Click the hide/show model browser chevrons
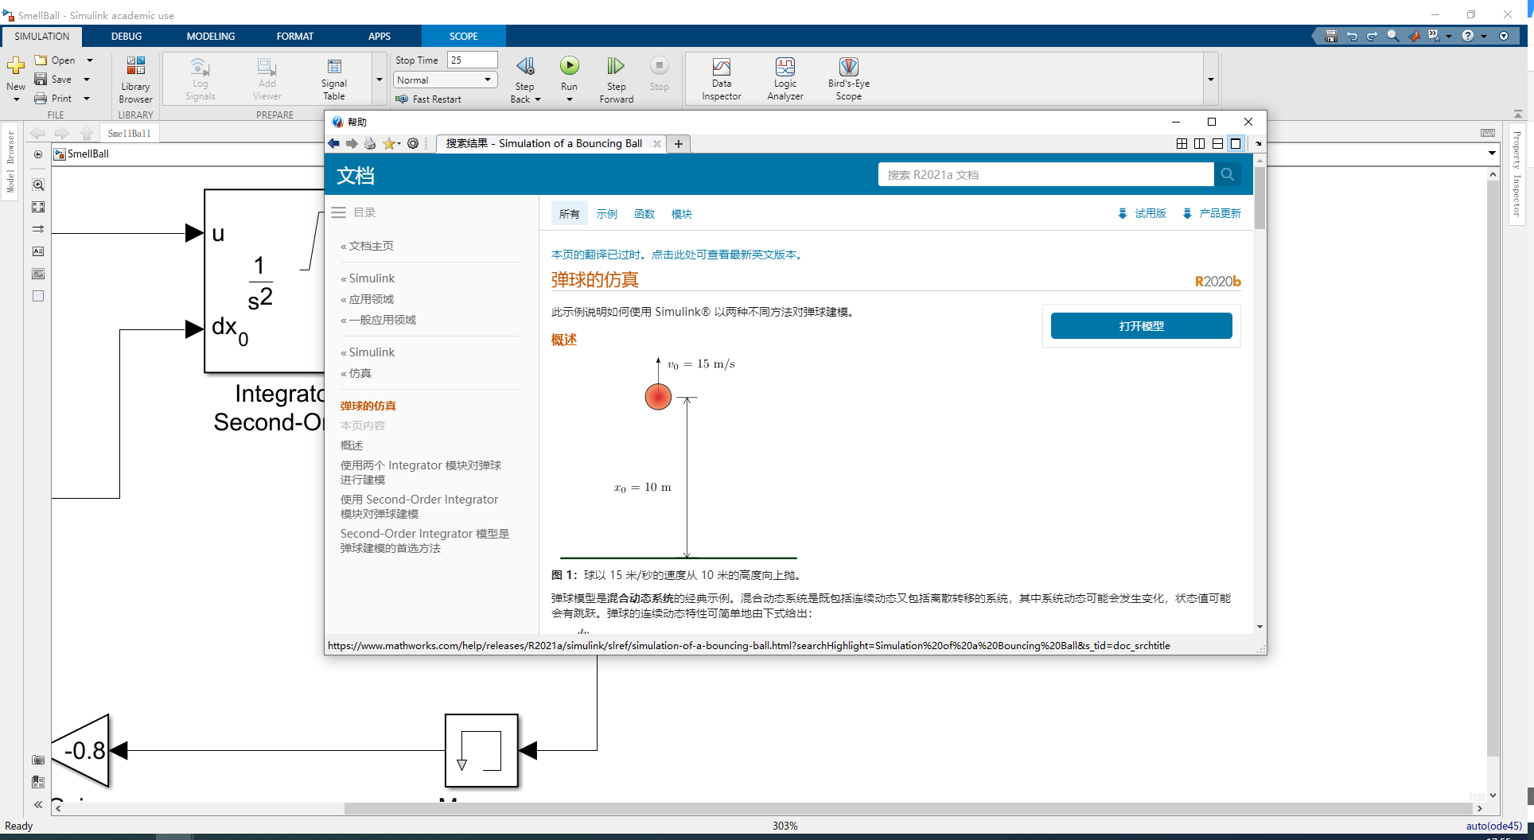Screen dimensions: 1534x840 (38, 804)
